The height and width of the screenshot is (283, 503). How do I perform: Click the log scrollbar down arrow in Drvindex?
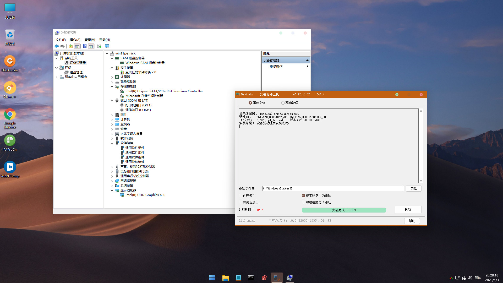click(421, 181)
